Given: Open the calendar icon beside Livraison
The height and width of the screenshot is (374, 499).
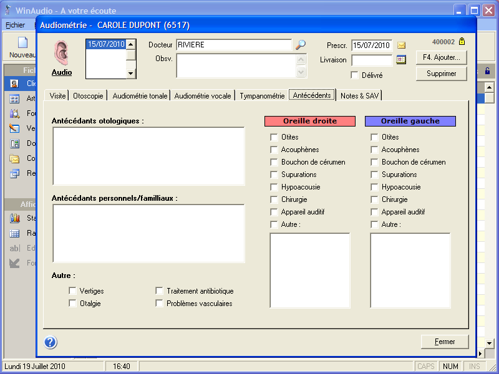Looking at the screenshot, I should click(401, 60).
